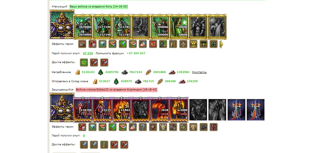Click the green potion icon in defender's other effects

click(104, 145)
